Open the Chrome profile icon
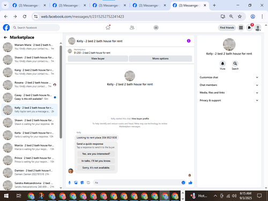Viewport: 268px width, 201px height. click(x=252, y=17)
